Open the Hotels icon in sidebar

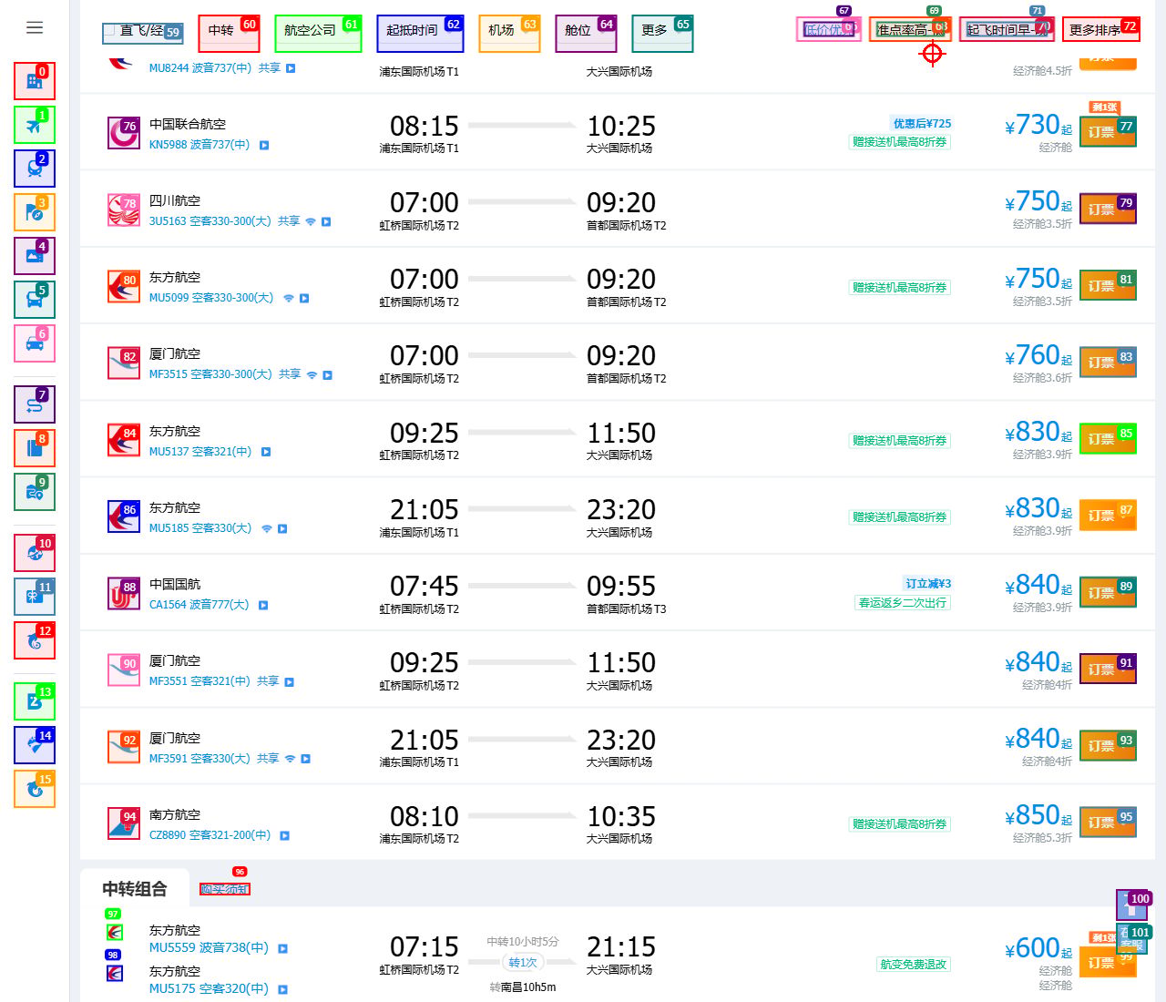[35, 81]
